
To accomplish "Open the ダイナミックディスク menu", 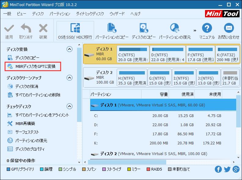I will [90, 14].
